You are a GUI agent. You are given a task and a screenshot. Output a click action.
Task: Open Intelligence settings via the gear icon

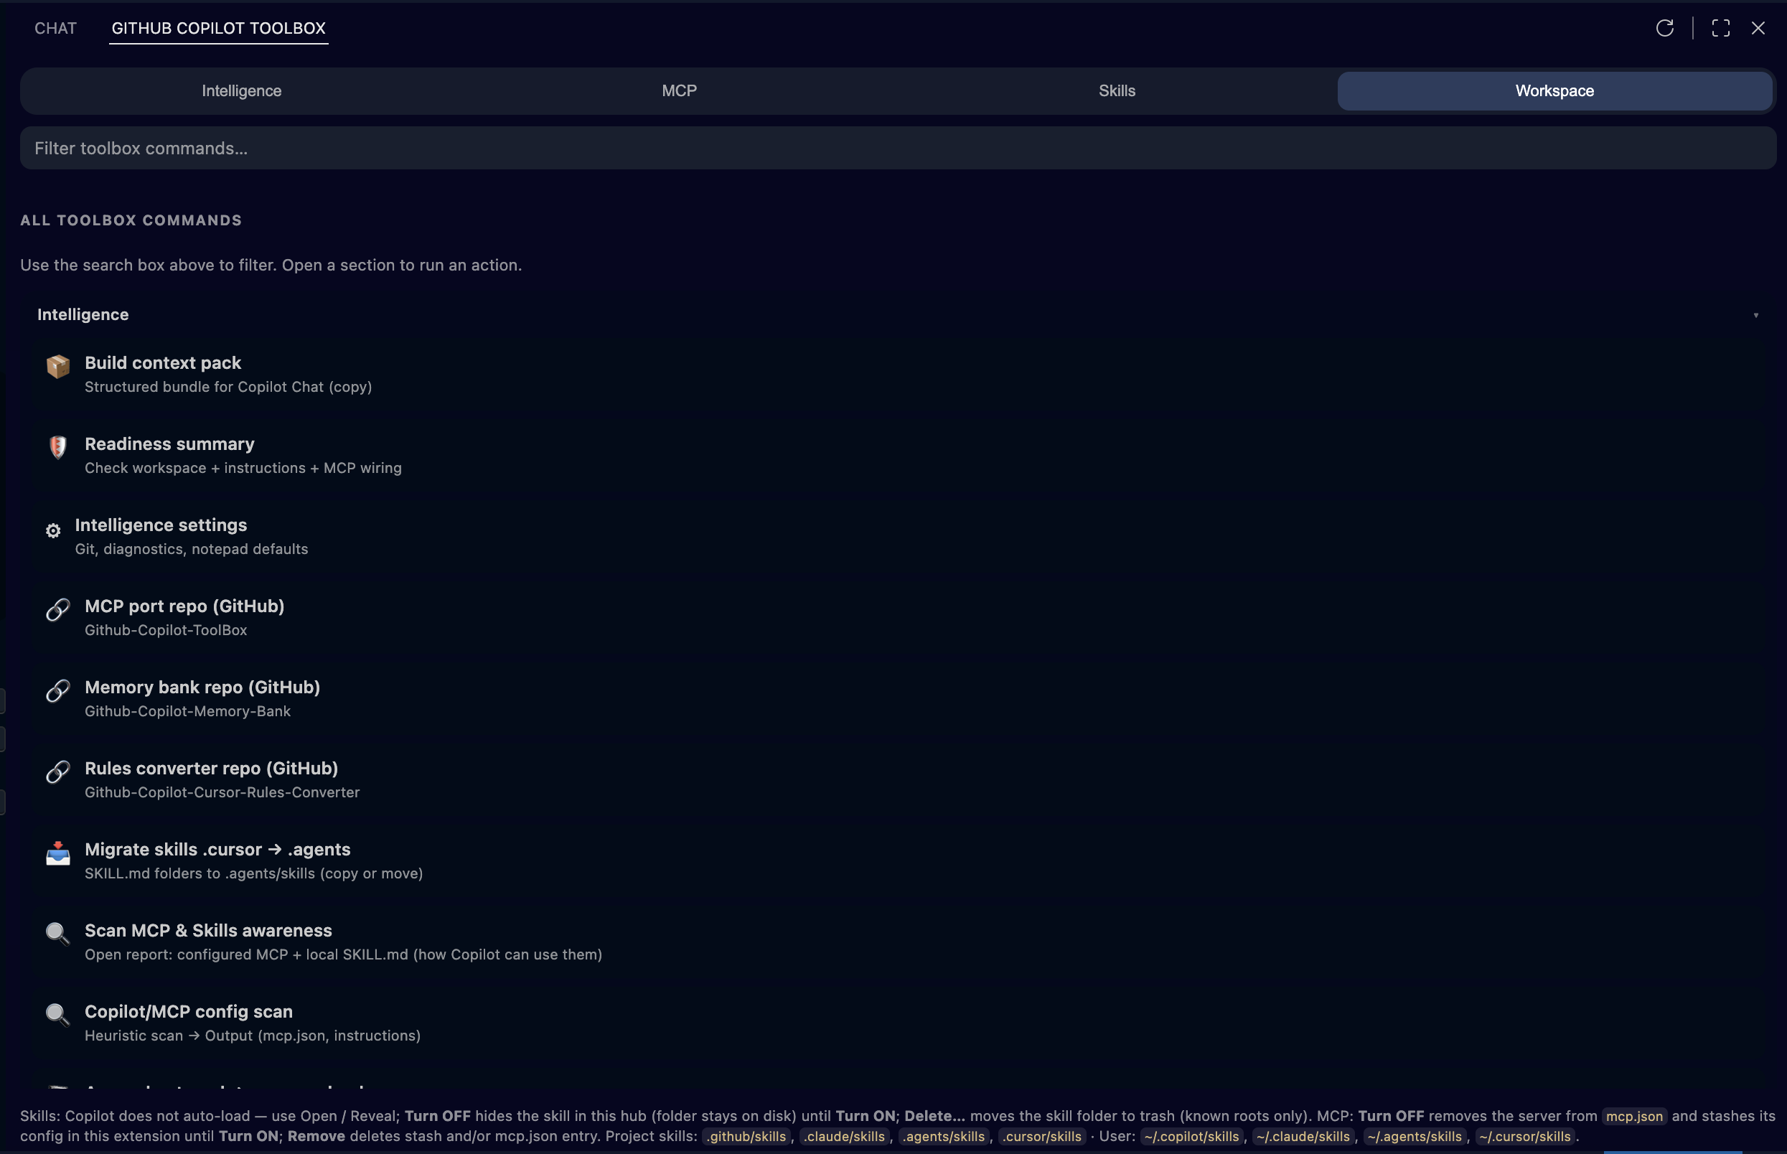(53, 530)
